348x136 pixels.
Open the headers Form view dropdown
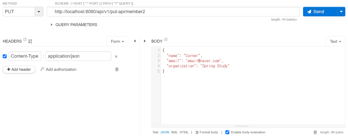(117, 41)
